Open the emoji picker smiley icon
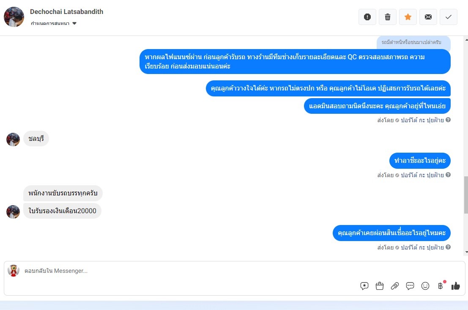This screenshot has width=468, height=310. point(425,286)
